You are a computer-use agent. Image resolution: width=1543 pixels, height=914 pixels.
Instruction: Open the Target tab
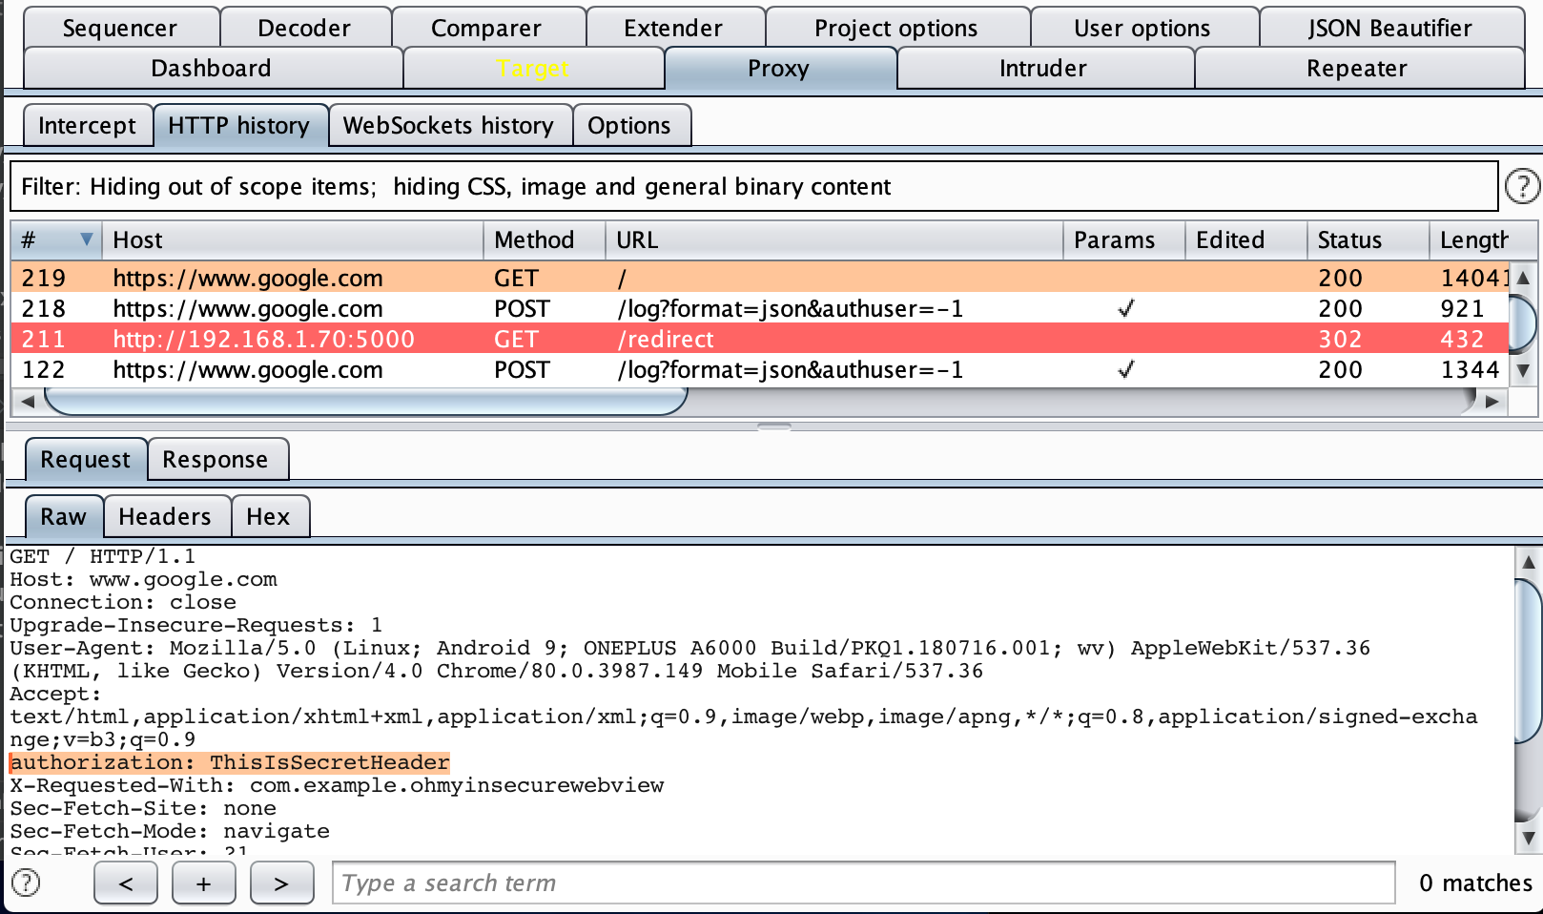(533, 68)
